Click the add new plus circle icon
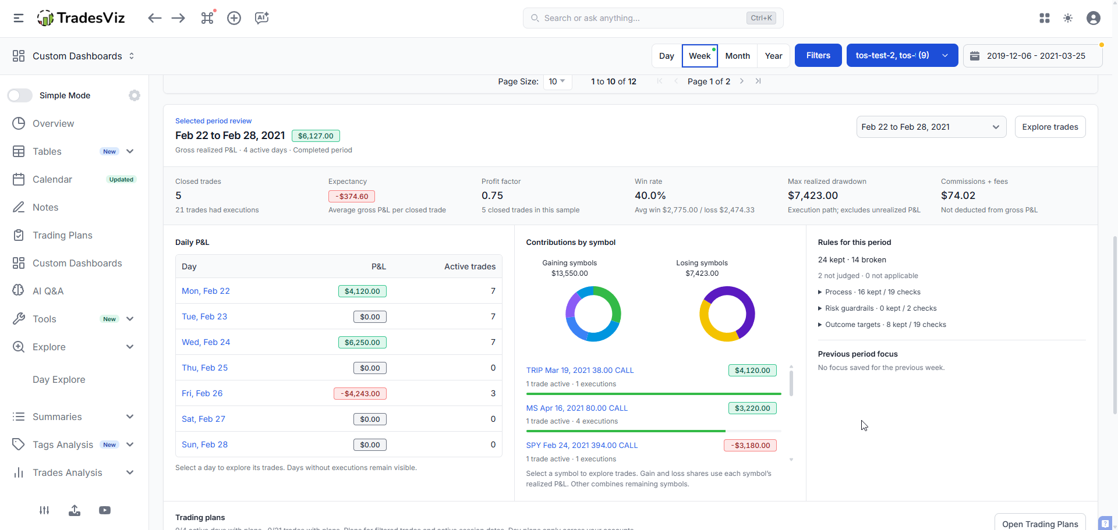The width and height of the screenshot is (1118, 530). pos(234,18)
